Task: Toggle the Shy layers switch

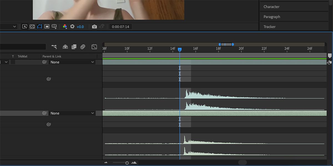Action: coord(65,46)
